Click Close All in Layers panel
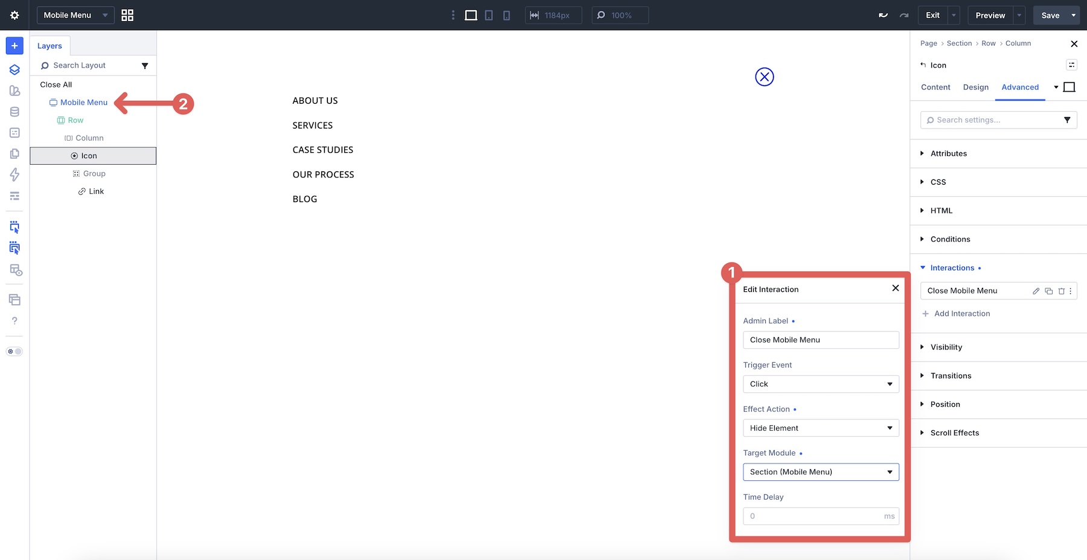Image resolution: width=1087 pixels, height=560 pixels. [x=56, y=84]
